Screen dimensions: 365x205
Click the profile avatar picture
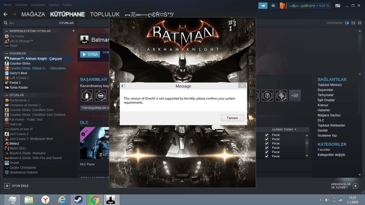(x=283, y=6)
